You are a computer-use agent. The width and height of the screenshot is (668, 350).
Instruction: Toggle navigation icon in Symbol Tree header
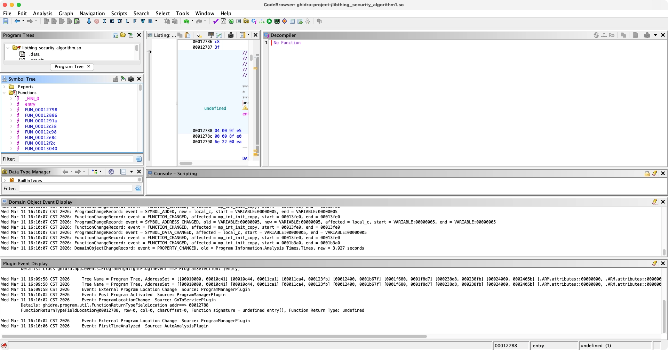click(x=123, y=79)
